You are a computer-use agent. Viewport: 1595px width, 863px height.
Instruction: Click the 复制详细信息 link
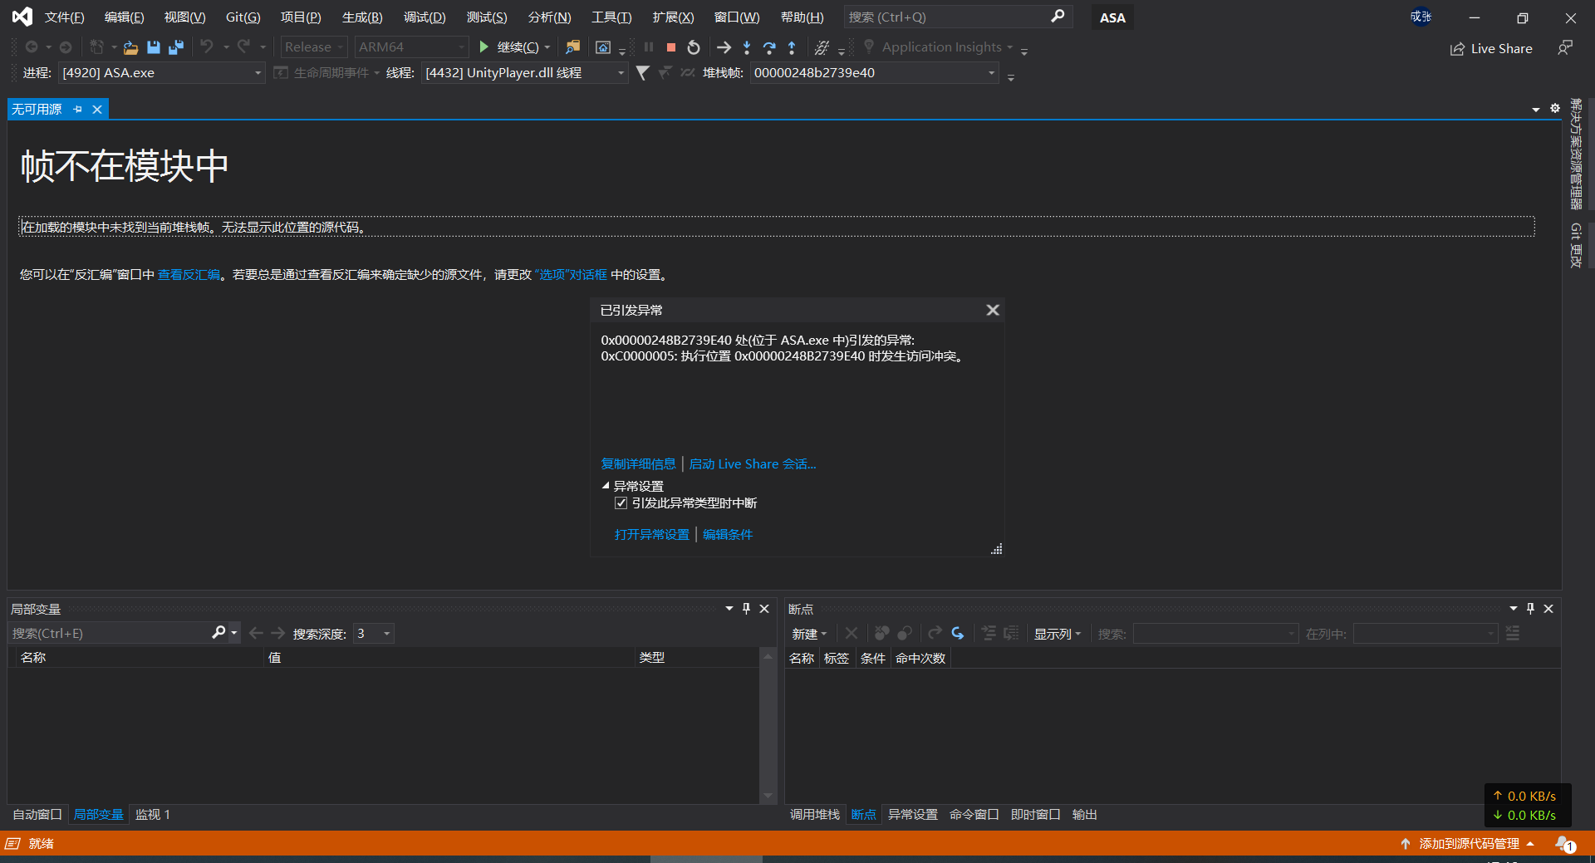tap(638, 464)
